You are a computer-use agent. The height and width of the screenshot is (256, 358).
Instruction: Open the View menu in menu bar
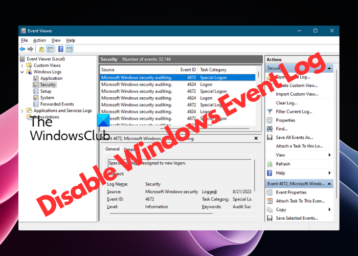point(56,40)
